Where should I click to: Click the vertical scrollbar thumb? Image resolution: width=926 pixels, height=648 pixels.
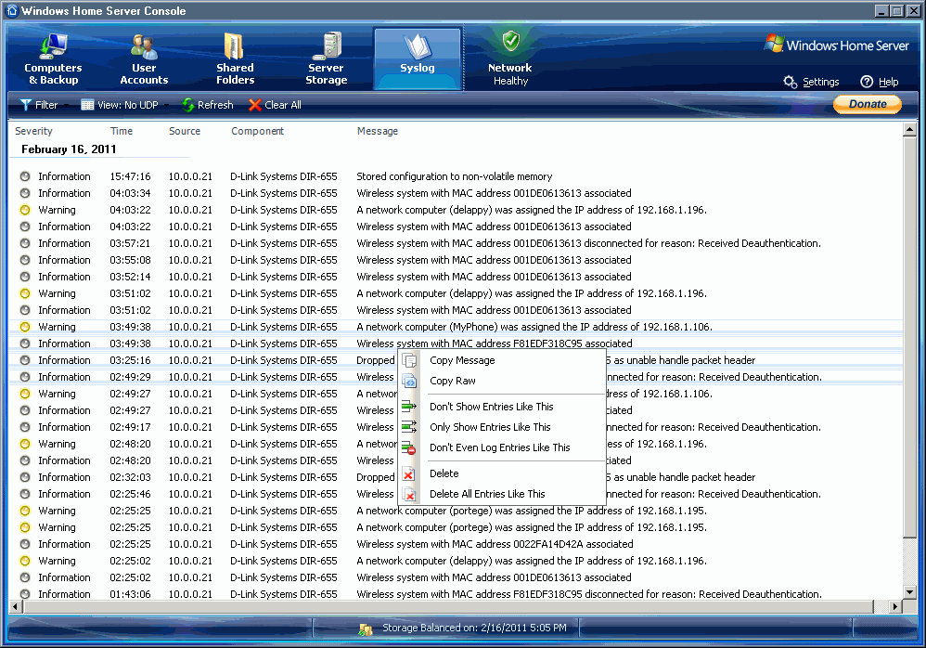pos(909,337)
